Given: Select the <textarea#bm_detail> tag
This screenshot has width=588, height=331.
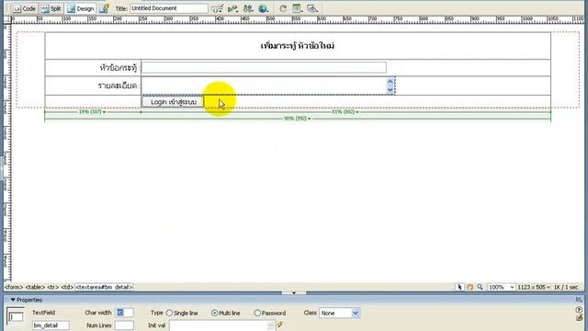Looking at the screenshot, I should click(104, 287).
